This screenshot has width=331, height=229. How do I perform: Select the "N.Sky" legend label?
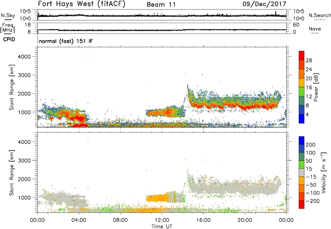coord(8,15)
